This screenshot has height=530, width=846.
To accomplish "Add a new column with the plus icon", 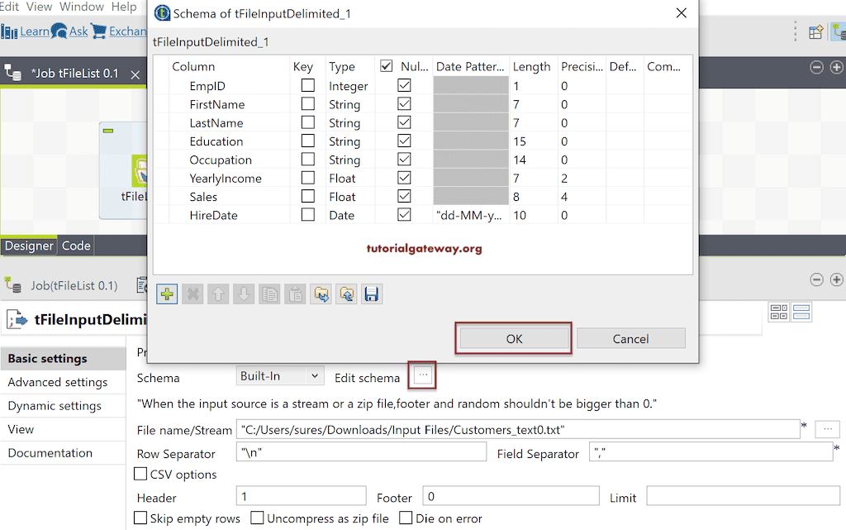I will click(x=167, y=294).
